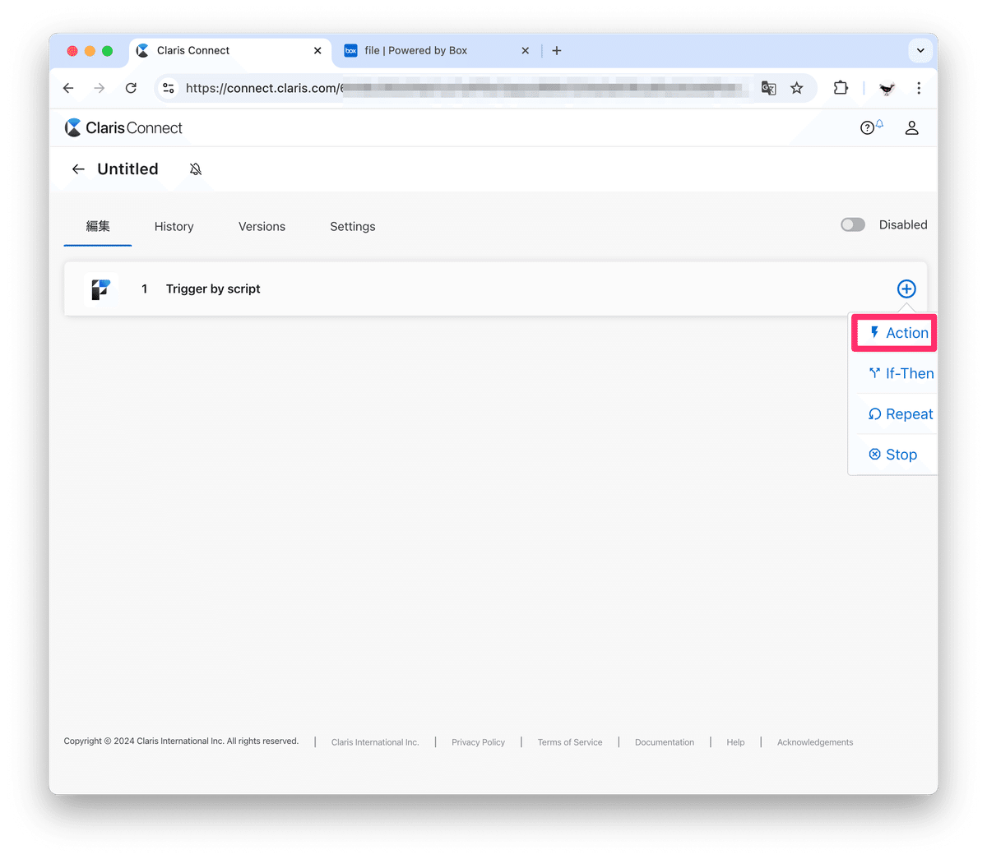Enable the flow using the Disabled toggle
Image resolution: width=987 pixels, height=859 pixels.
pos(853,224)
